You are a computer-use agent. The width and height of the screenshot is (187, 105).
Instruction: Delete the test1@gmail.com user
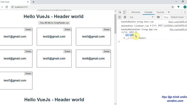[x=28, y=29]
